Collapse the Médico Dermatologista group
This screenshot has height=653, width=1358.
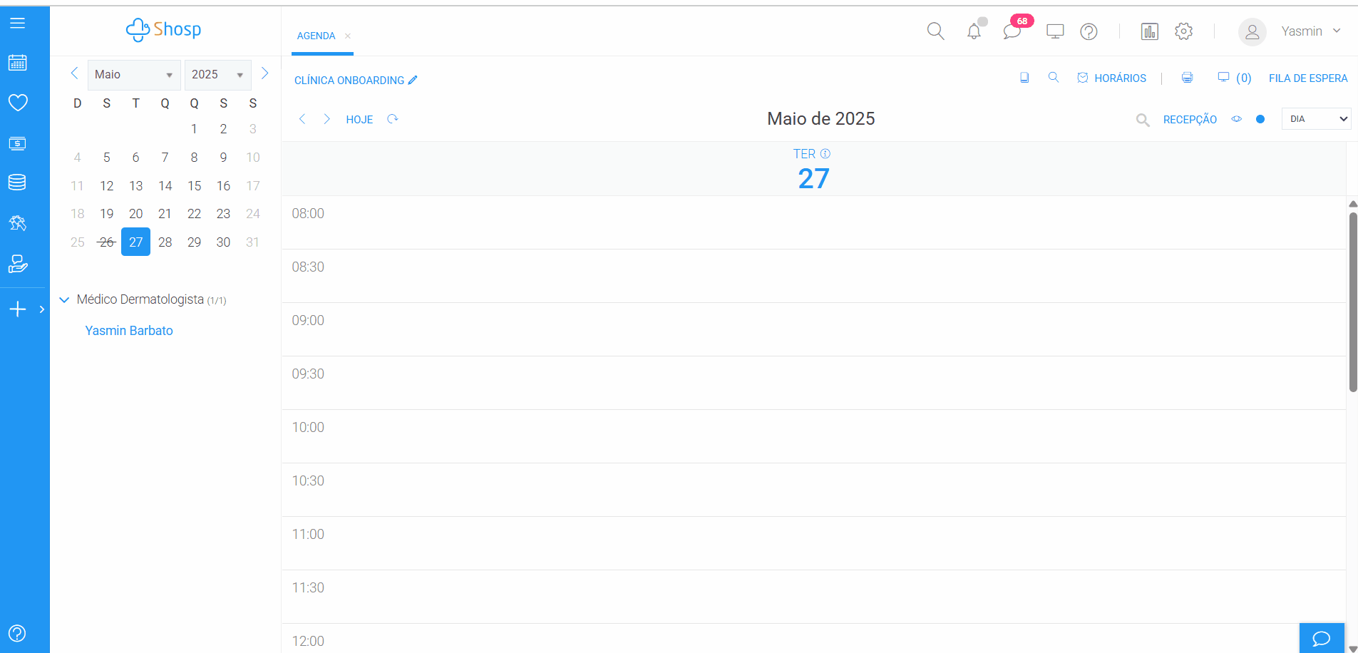64,300
